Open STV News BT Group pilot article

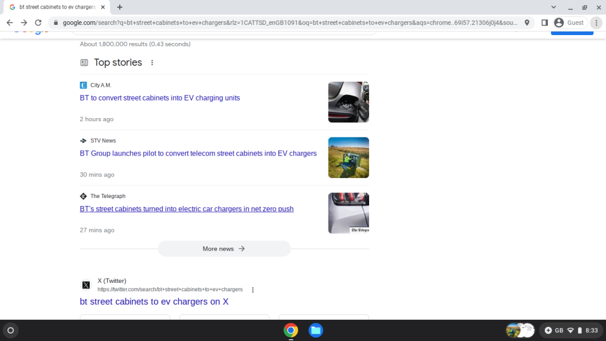coord(198,154)
